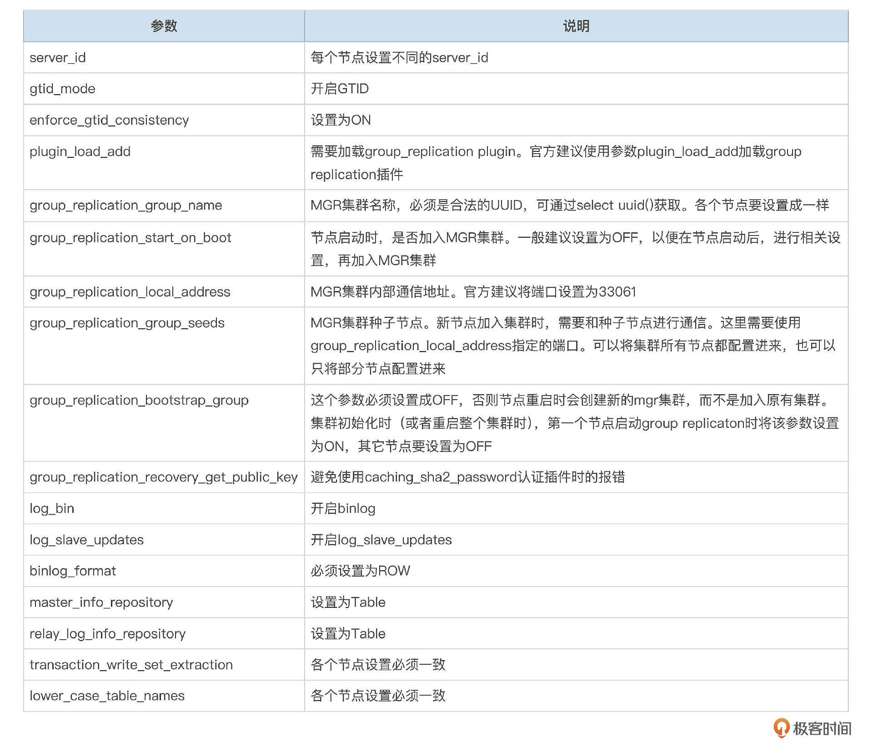Select group_replication_start_on_boot parameter
873x752 pixels.
pyautogui.click(x=130, y=238)
